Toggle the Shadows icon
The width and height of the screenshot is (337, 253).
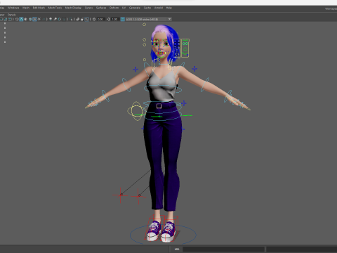tap(44, 19)
